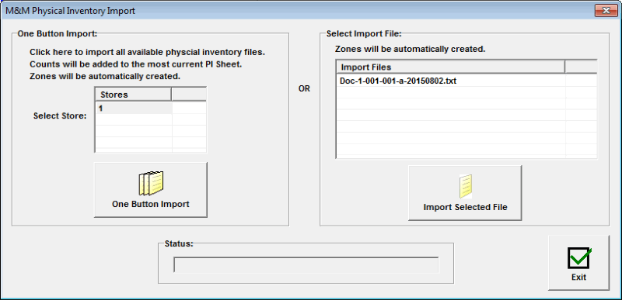Click the Import Selected File page icon
This screenshot has width=622, height=300.
click(x=465, y=186)
